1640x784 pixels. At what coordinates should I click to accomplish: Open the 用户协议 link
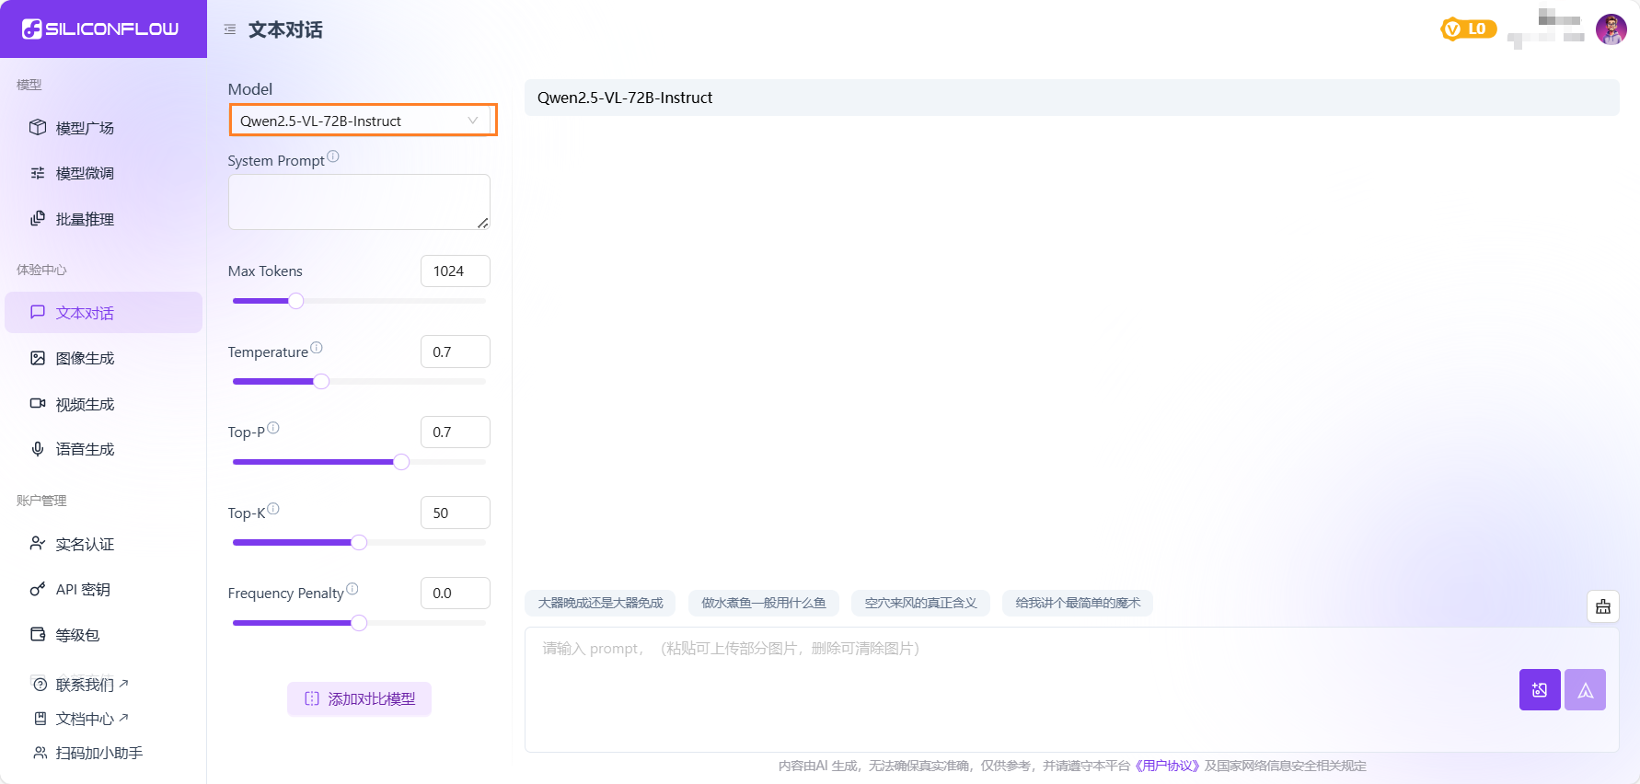point(1168,766)
